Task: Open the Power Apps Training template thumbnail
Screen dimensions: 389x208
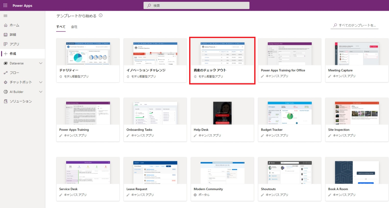Action: [88, 113]
